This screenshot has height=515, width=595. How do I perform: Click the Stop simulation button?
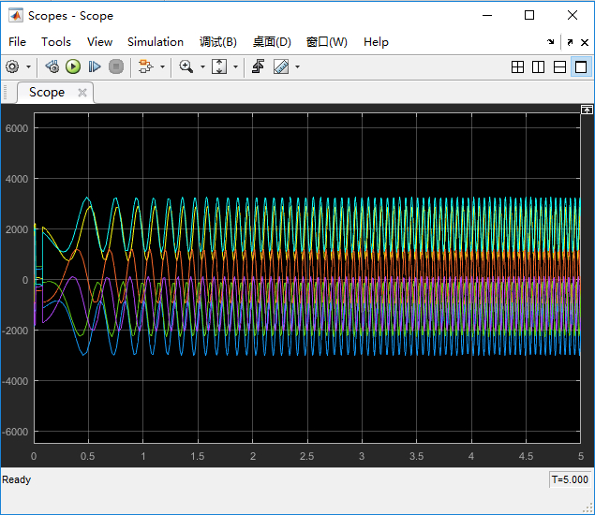tap(116, 66)
